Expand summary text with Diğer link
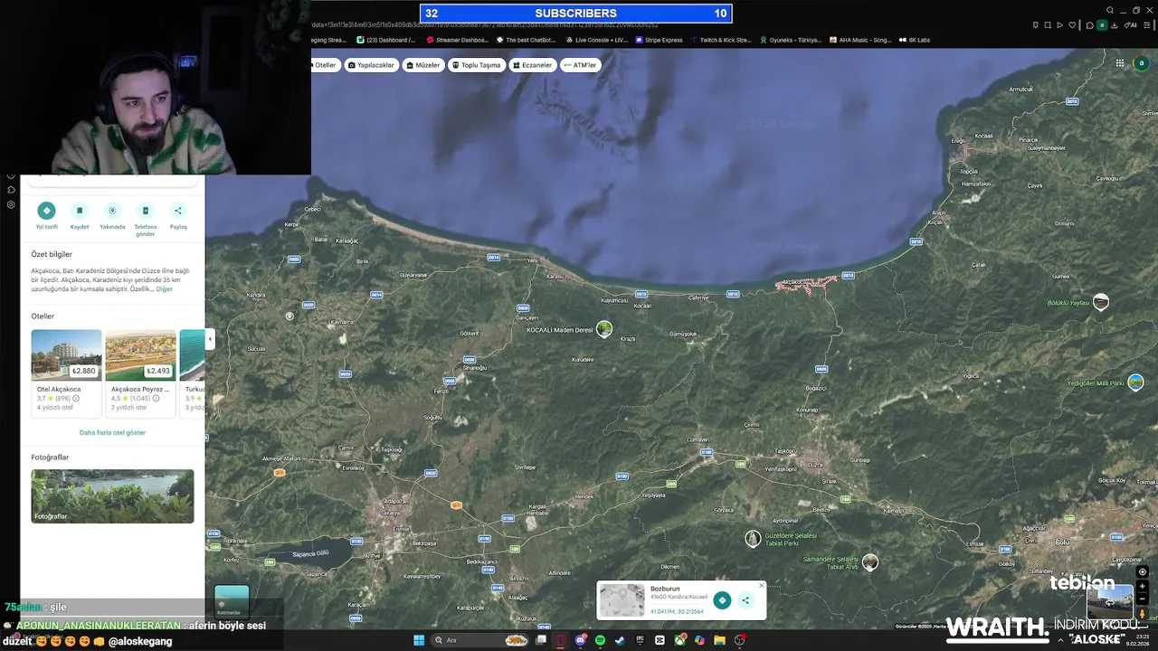 point(164,289)
